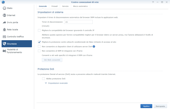Minimize the Centro connessioni di rete window
This screenshot has width=170, height=109.
(158, 2)
